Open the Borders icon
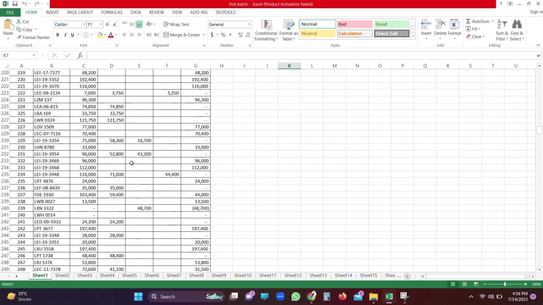Screen dimensions: 543x305 click(x=86, y=35)
